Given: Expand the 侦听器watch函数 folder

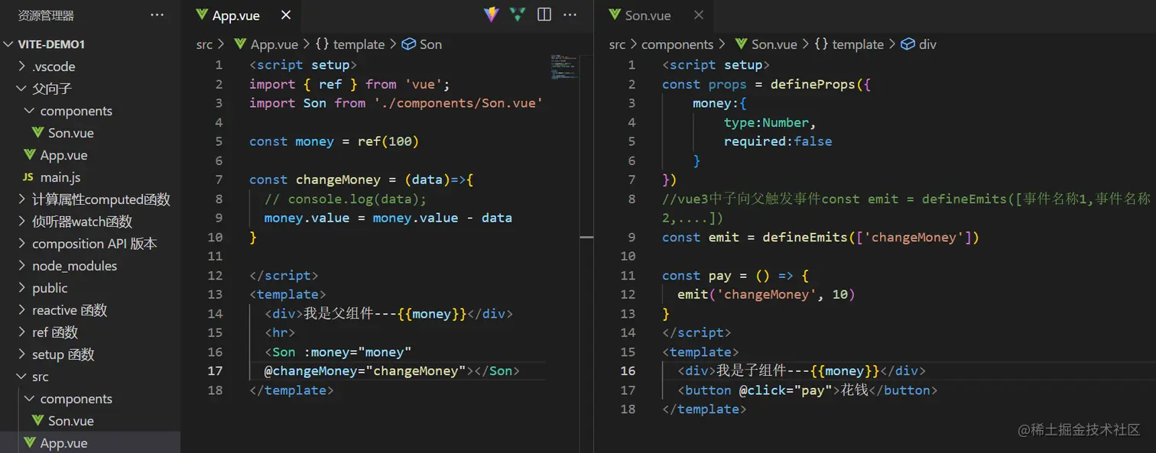Looking at the screenshot, I should (x=90, y=222).
